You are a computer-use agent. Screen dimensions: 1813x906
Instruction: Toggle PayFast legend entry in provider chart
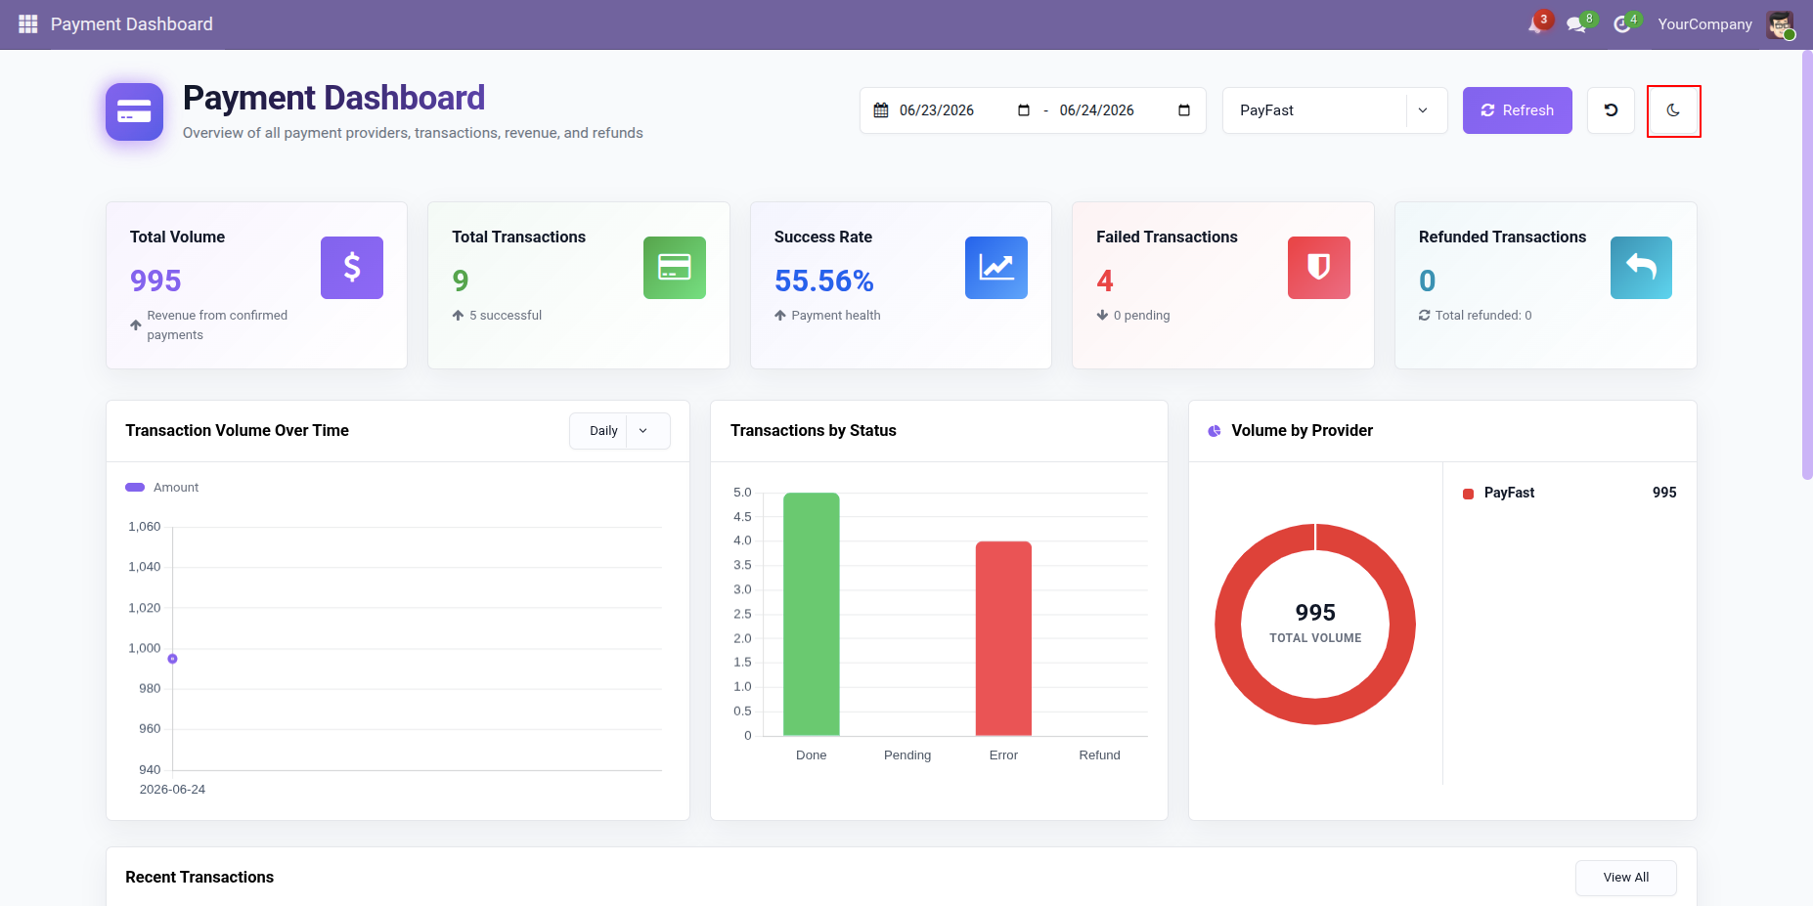(x=1498, y=493)
